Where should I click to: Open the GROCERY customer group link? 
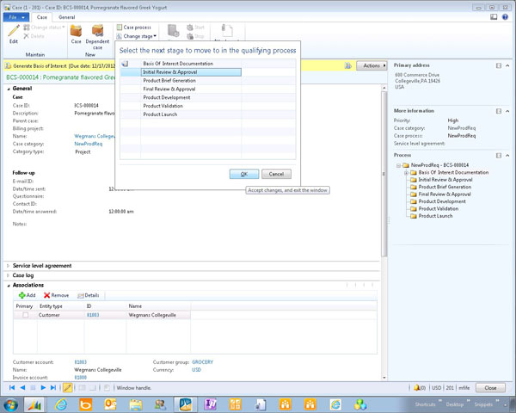tap(203, 362)
